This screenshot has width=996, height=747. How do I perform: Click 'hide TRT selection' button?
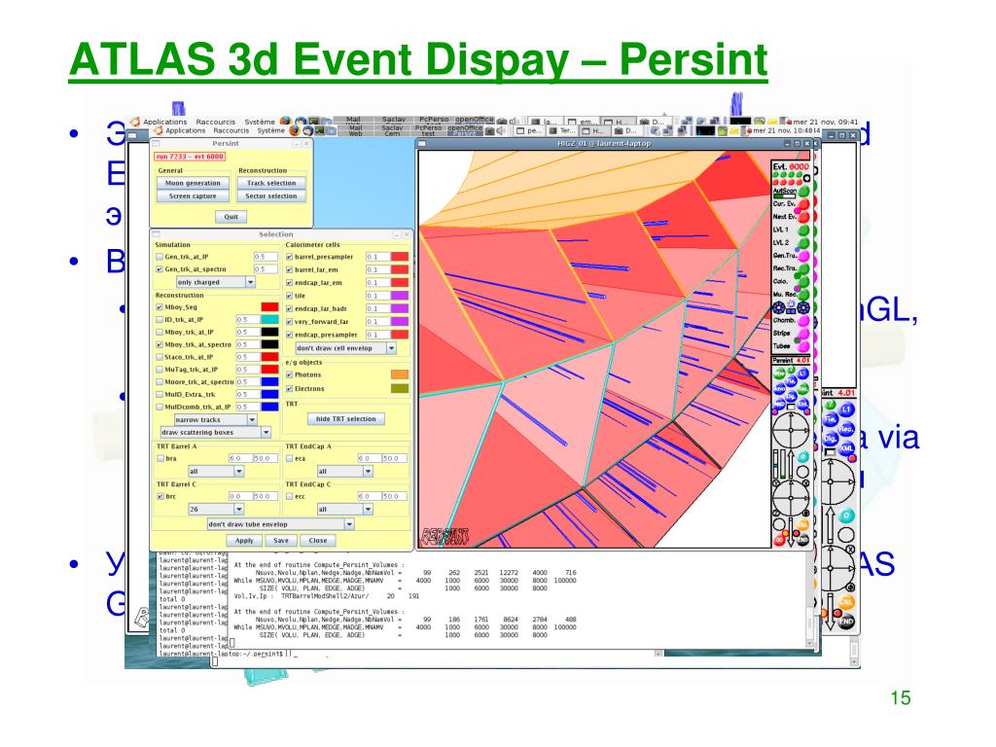[345, 419]
